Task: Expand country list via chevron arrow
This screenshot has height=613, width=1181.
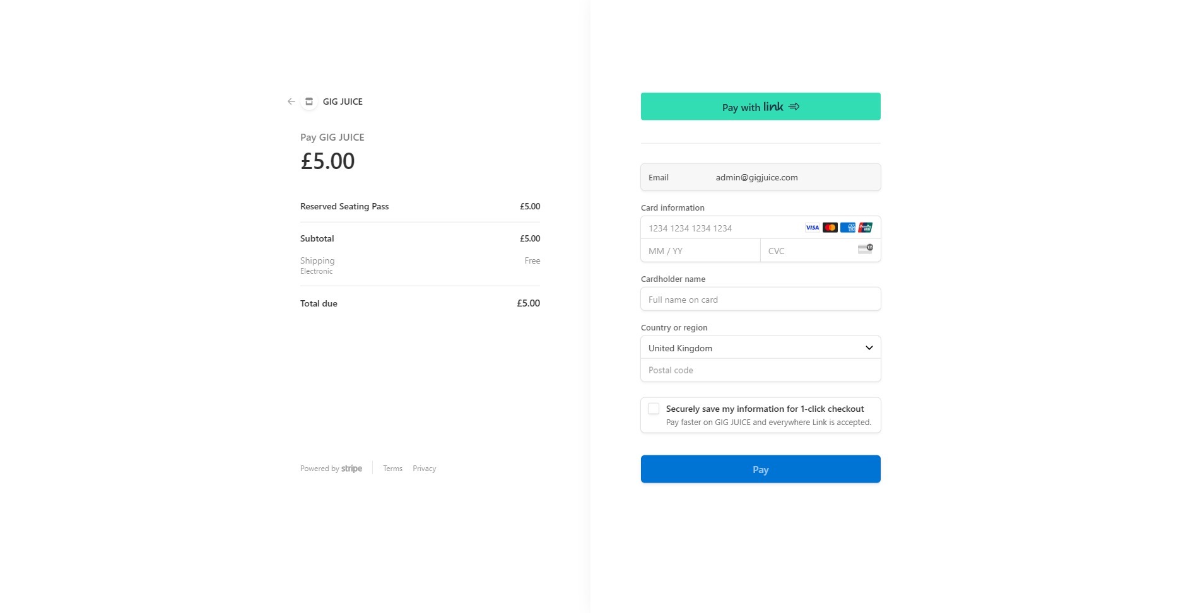Action: click(x=869, y=348)
